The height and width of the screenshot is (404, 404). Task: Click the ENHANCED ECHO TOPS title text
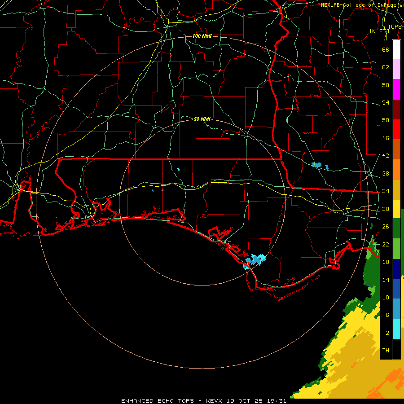158,401
